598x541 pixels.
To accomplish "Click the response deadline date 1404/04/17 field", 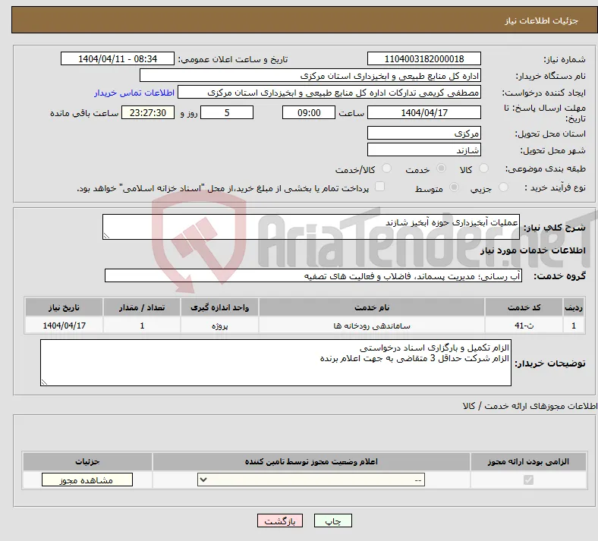I will (x=423, y=112).
